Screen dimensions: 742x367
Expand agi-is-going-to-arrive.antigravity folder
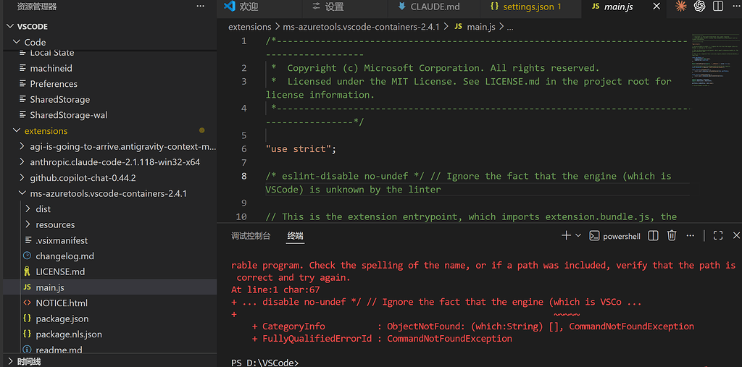click(x=22, y=147)
